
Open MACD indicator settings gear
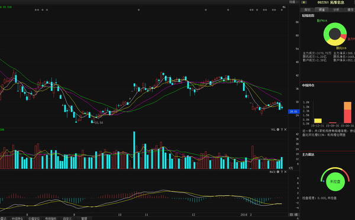pos(278,172)
